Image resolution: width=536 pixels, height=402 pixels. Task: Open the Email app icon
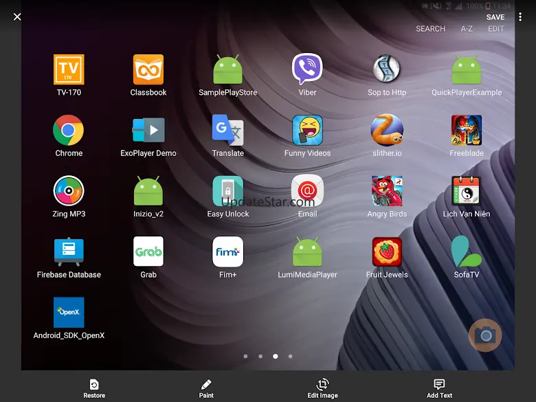click(307, 191)
